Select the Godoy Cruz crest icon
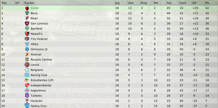This screenshot has height=108, width=218. (27, 106)
